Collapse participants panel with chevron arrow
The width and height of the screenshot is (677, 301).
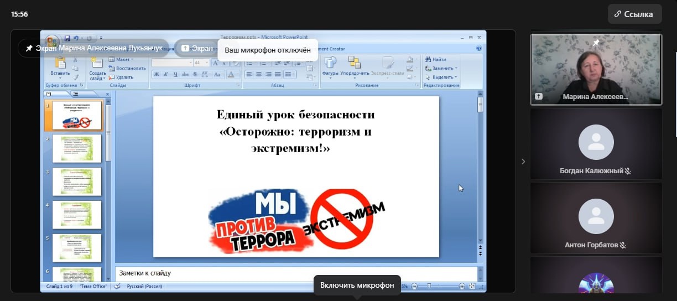[523, 162]
